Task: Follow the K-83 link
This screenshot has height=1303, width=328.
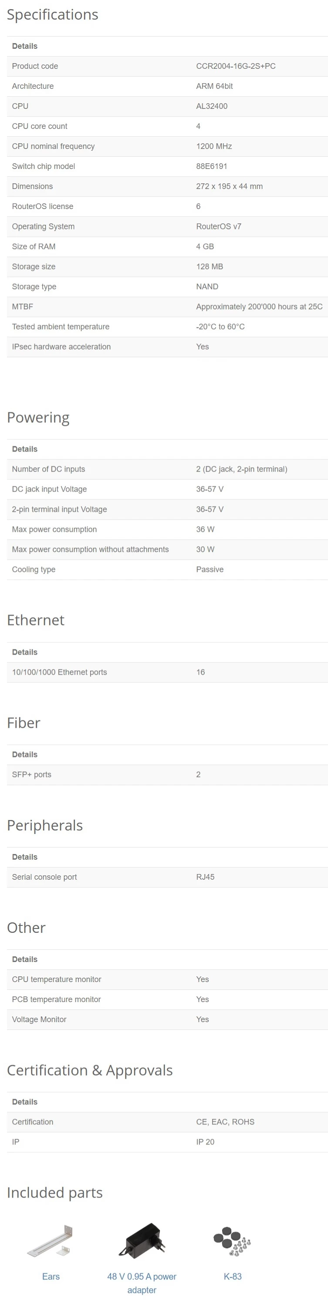Action: coord(232,1276)
